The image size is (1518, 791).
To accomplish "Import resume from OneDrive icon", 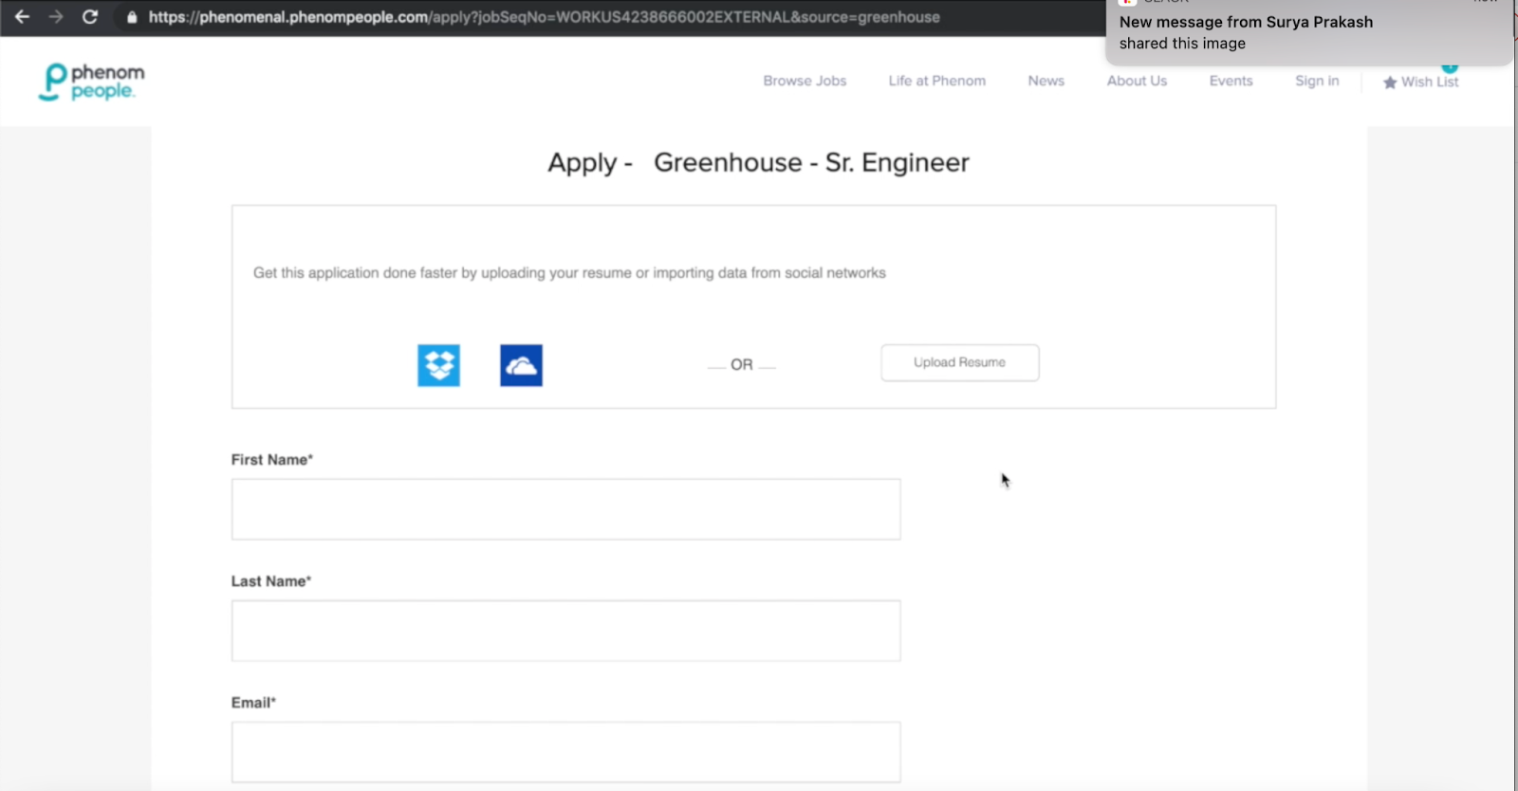I will click(521, 365).
